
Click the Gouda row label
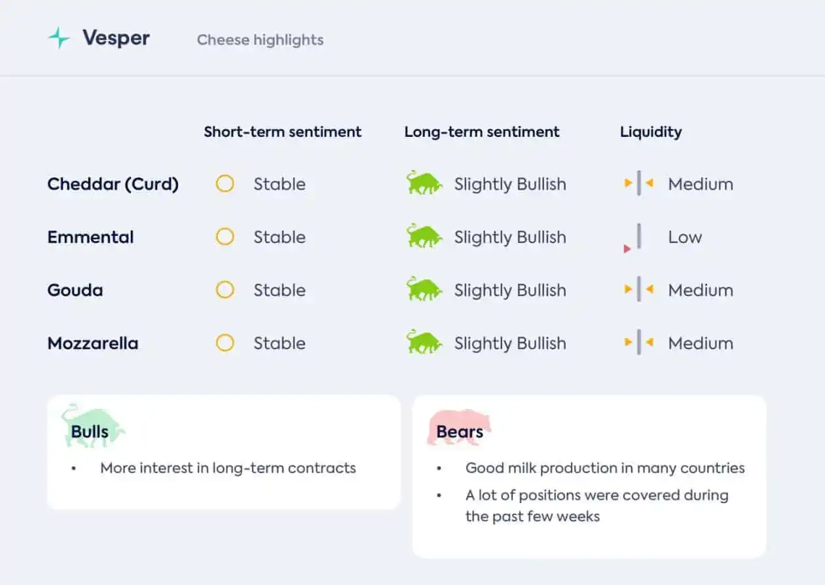click(75, 290)
